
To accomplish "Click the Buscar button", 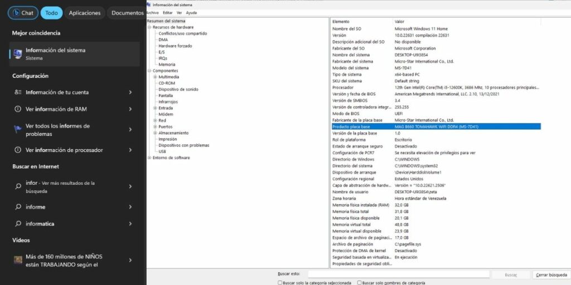I will 511,275.
